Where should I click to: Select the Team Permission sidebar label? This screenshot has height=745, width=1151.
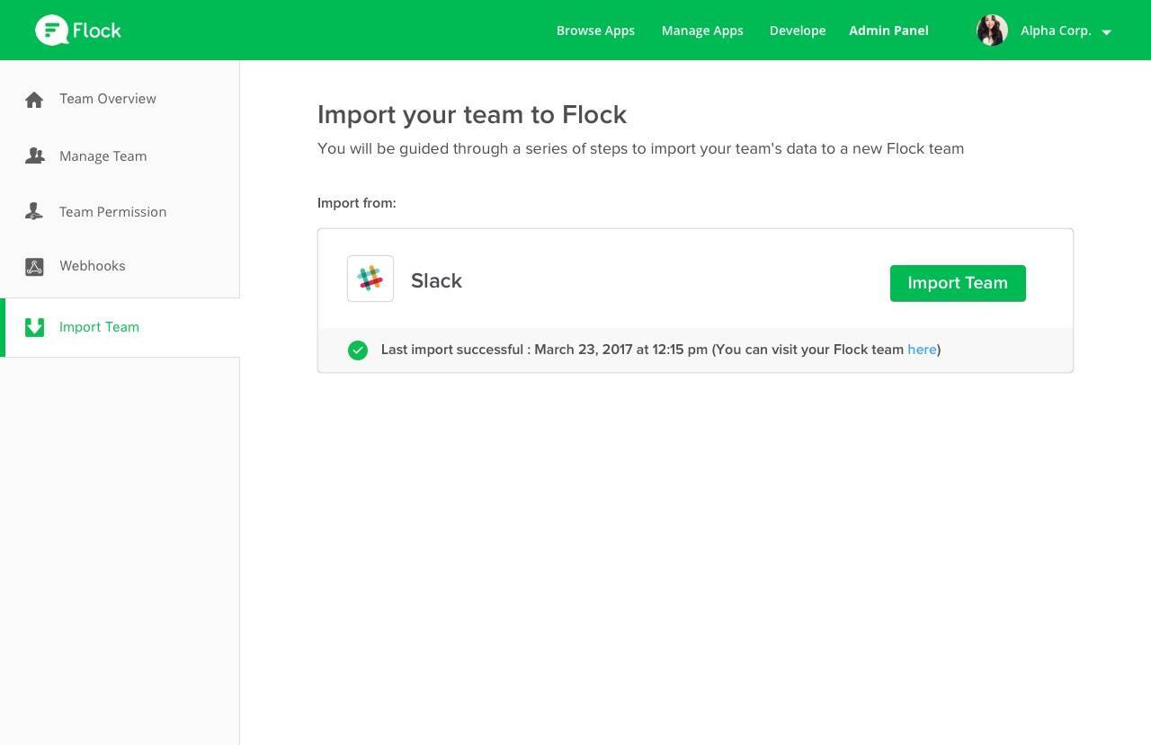click(112, 212)
